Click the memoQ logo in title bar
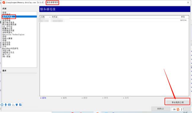 pos(4,2)
